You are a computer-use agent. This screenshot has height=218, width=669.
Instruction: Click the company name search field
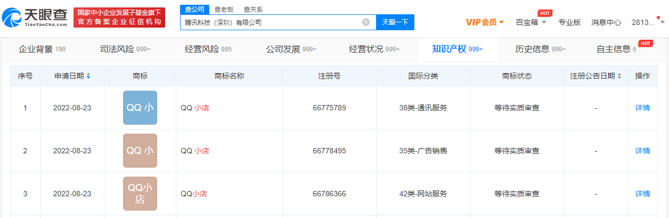[269, 22]
